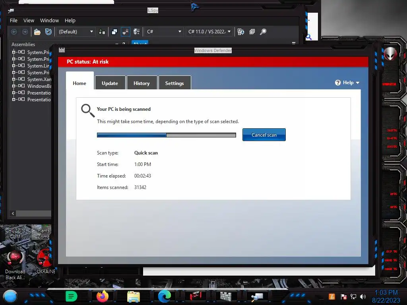Viewport: 407px width, 305px height.
Task: Open the ILSpy View menu
Action: (x=29, y=21)
